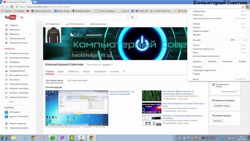The height and width of the screenshot is (141, 250).
Task: Click the channel avatar hoodie image
Action: pos(53,35)
